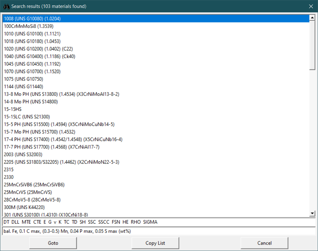The image size is (318, 251).
Task: Select 13-8 Mo PH material
Action: [x=61, y=94]
